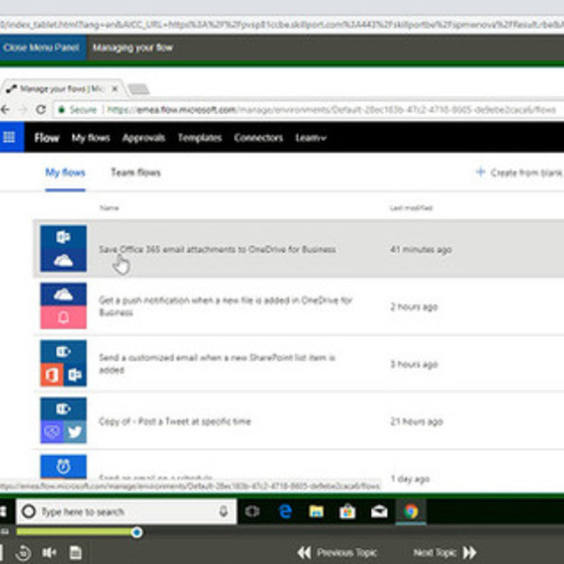The image size is (564, 564).
Task: Reload the page with the refresh icon
Action: [x=41, y=109]
